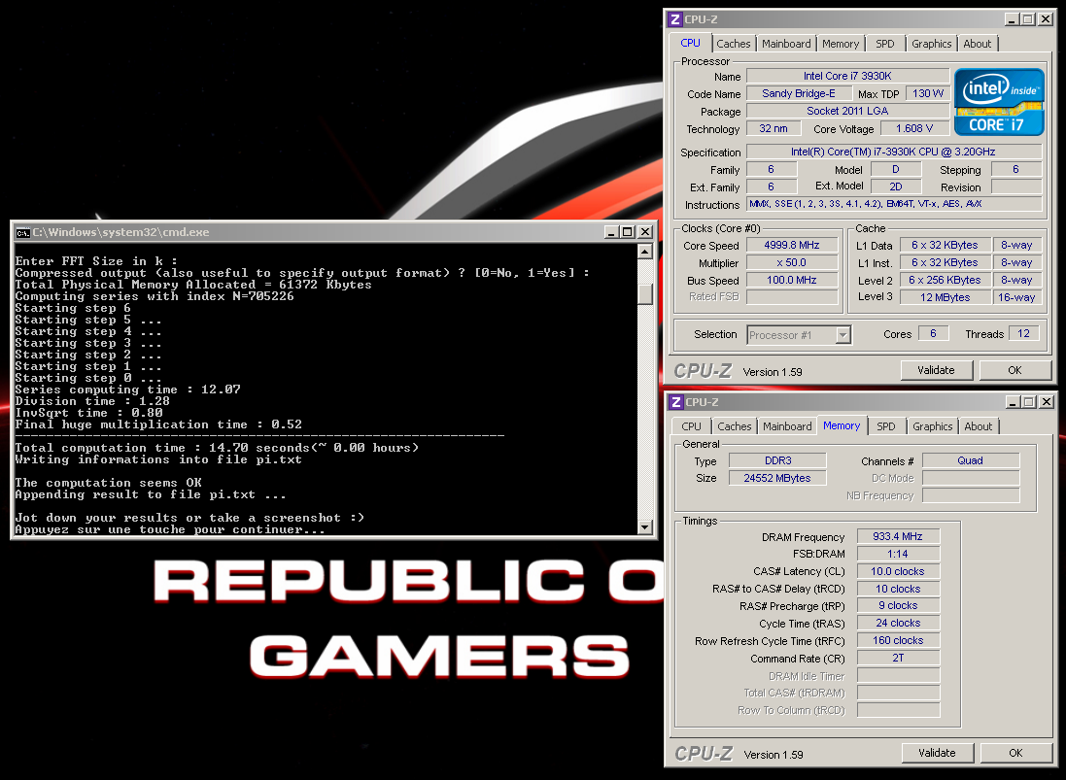1066x780 pixels.
Task: Select the CPU tab in the top CPU-Z window
Action: (690, 42)
